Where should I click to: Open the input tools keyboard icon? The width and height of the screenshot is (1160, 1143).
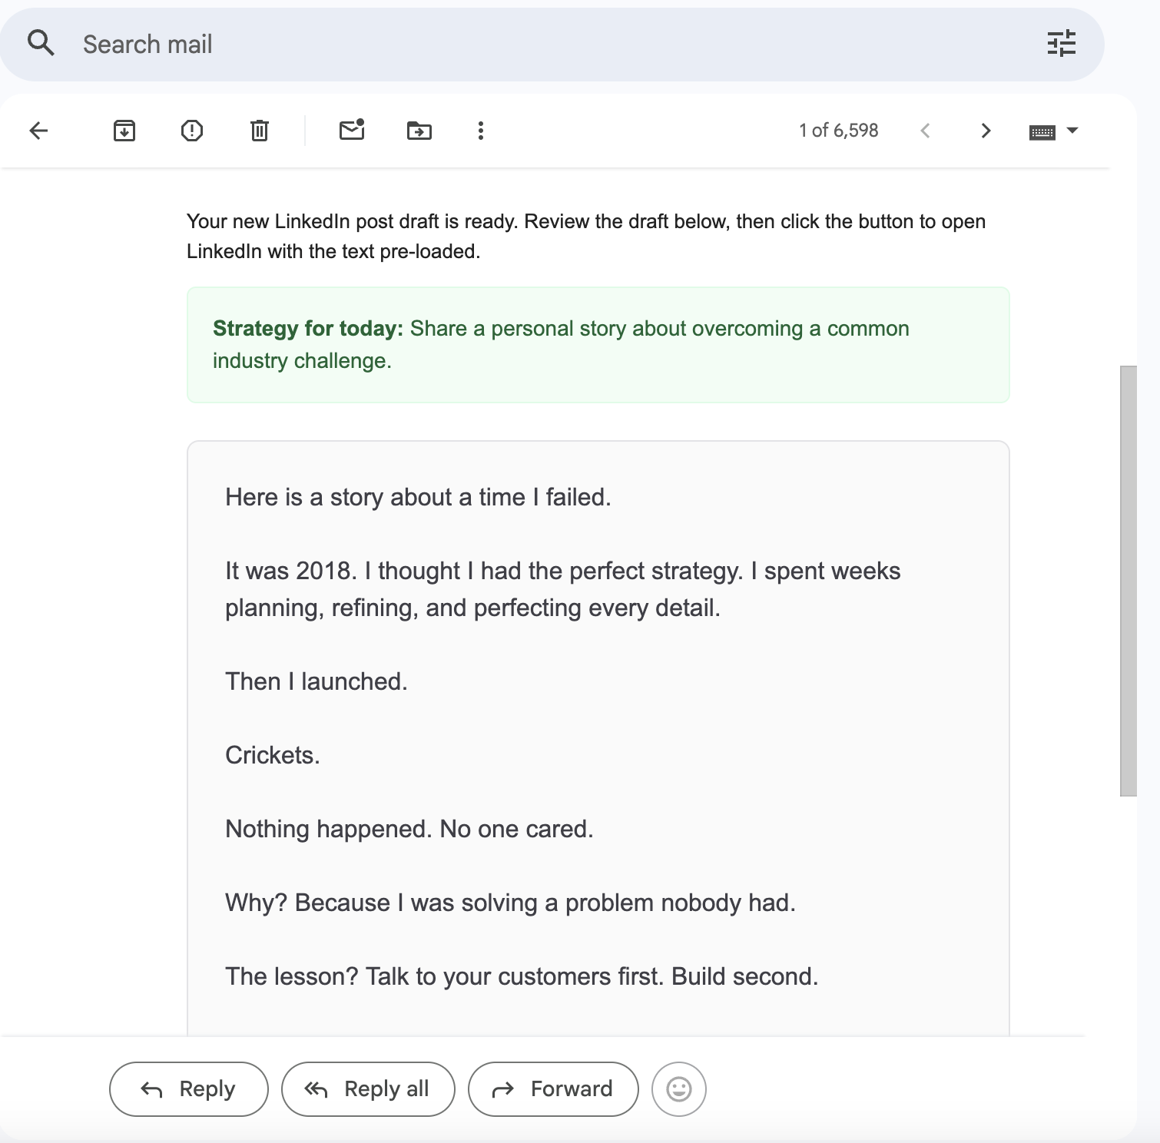coord(1042,132)
